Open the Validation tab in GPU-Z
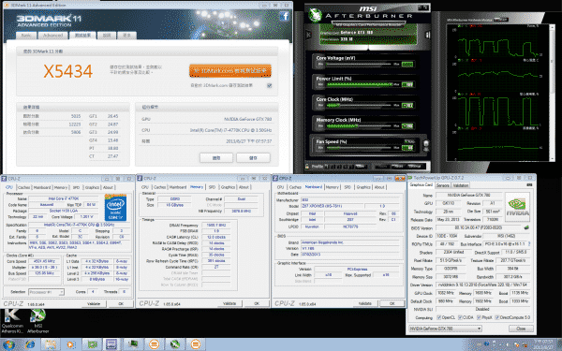Image resolution: width=562 pixels, height=351 pixels. coord(461,185)
